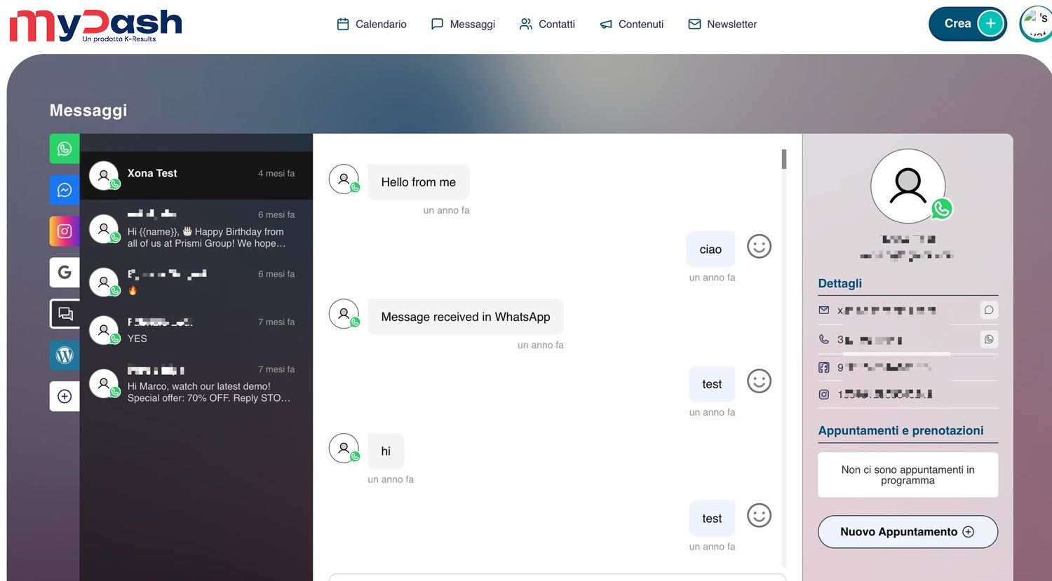Open the Calendario menu

372,24
